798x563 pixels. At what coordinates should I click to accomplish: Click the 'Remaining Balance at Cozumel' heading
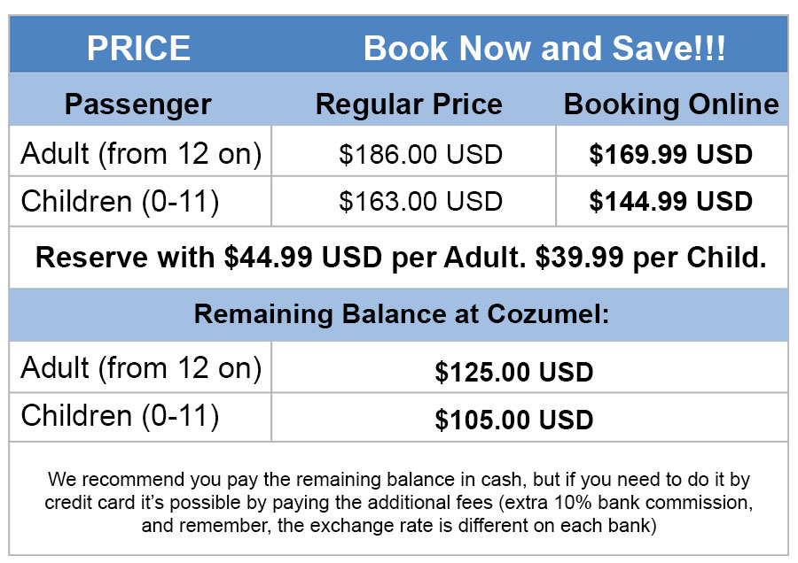[402, 314]
